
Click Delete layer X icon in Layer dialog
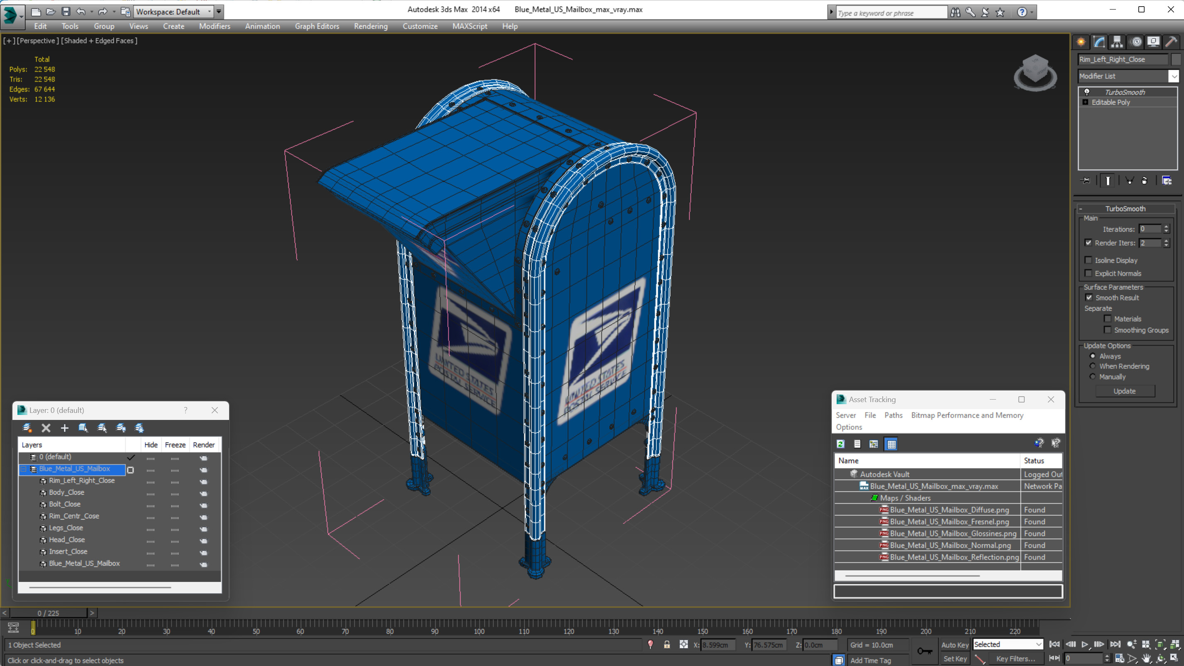pos(46,428)
